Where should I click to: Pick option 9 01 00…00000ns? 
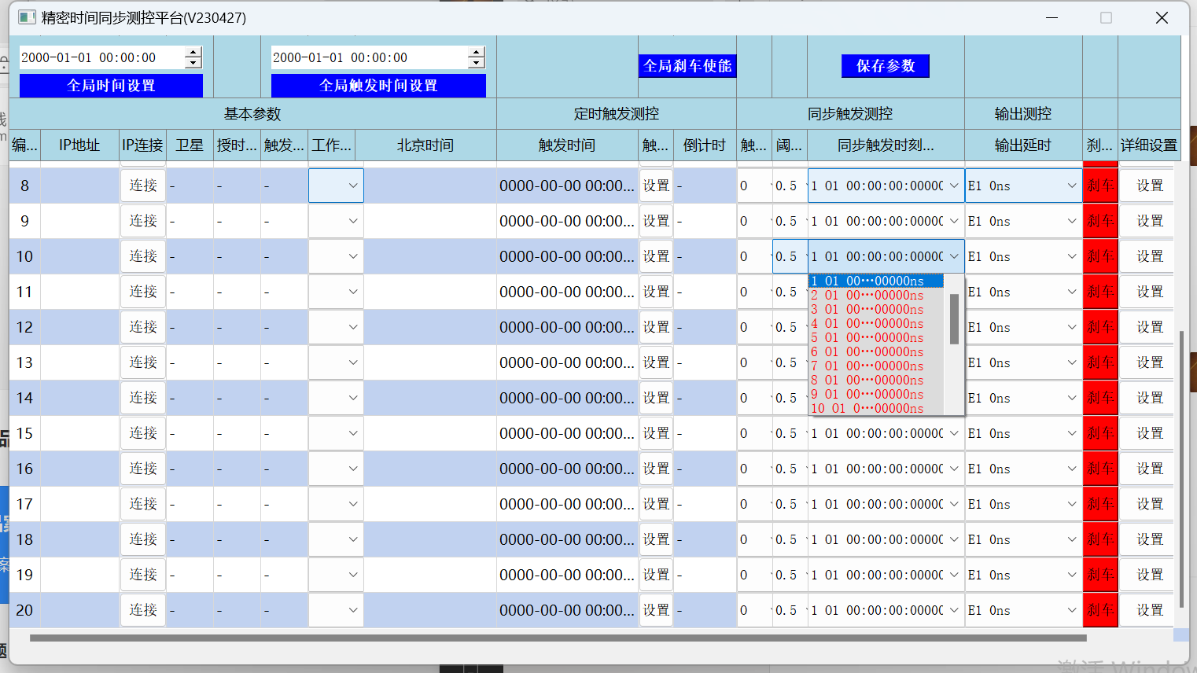876,394
